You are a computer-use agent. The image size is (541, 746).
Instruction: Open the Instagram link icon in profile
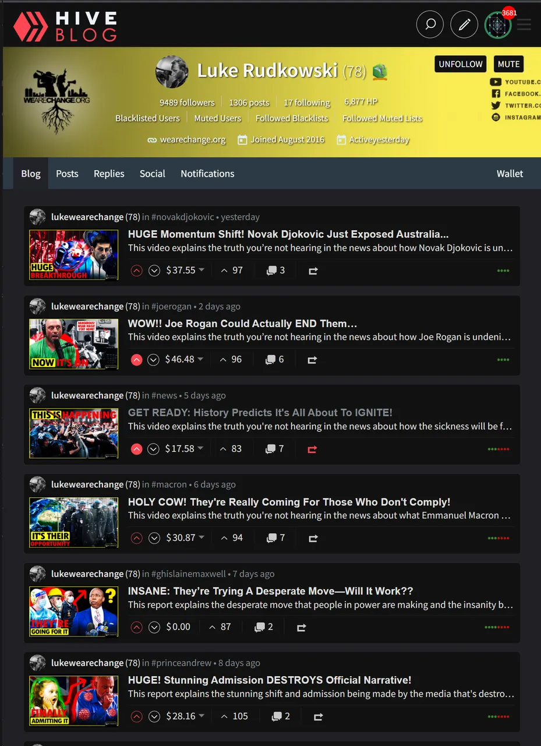[496, 117]
